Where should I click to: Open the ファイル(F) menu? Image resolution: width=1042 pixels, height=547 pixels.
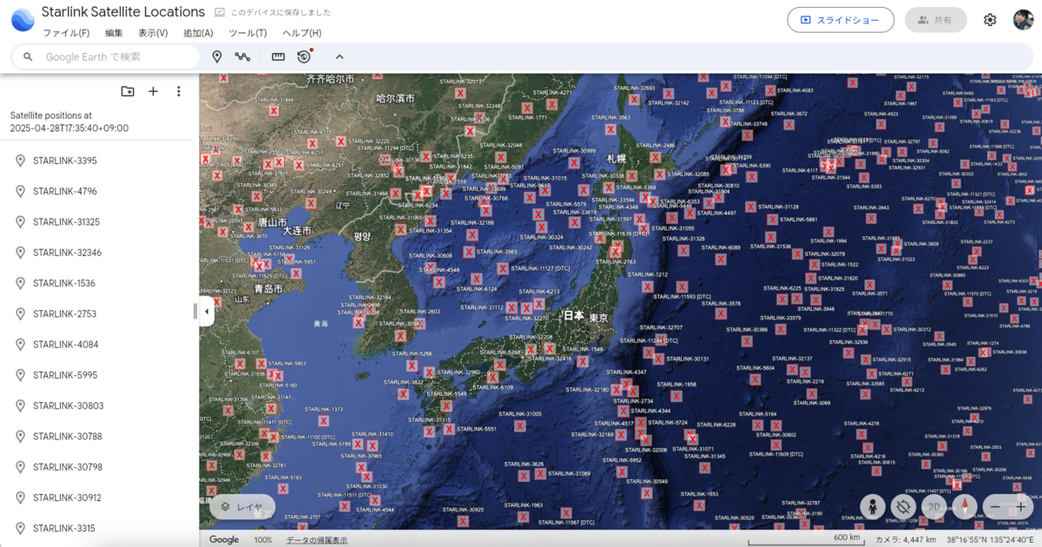pos(66,33)
